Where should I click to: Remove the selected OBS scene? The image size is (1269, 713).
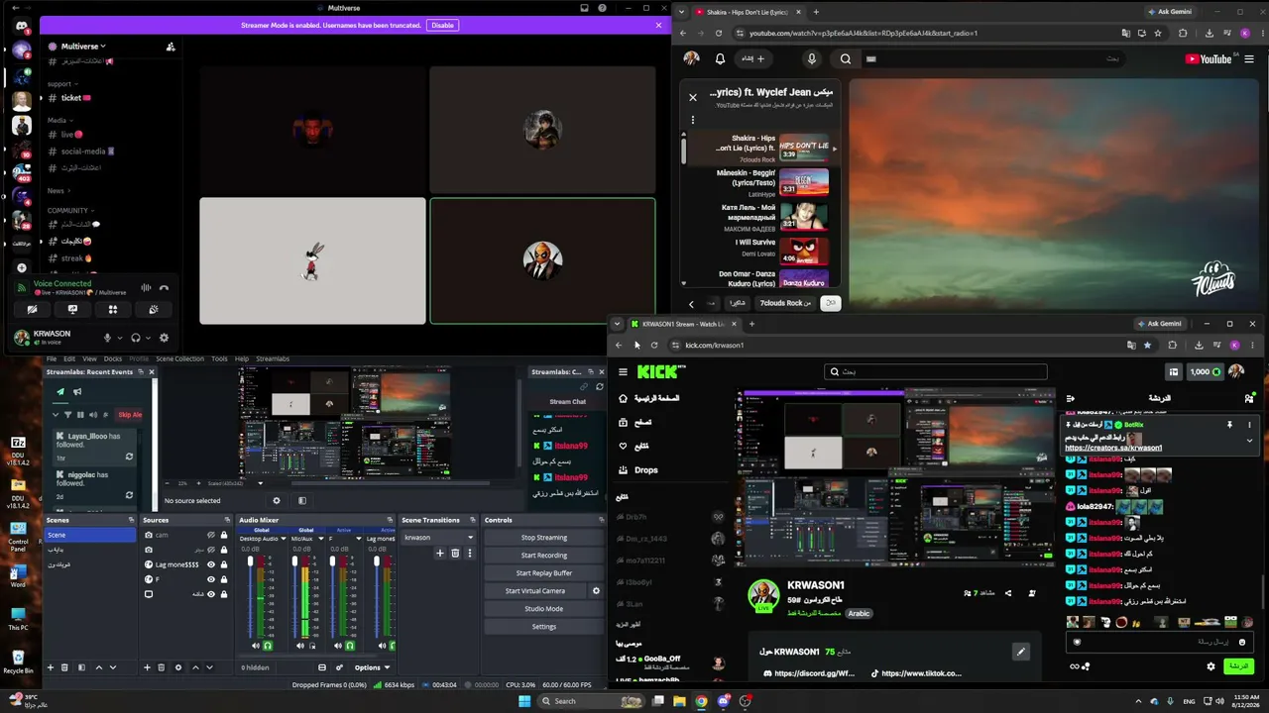click(x=64, y=667)
